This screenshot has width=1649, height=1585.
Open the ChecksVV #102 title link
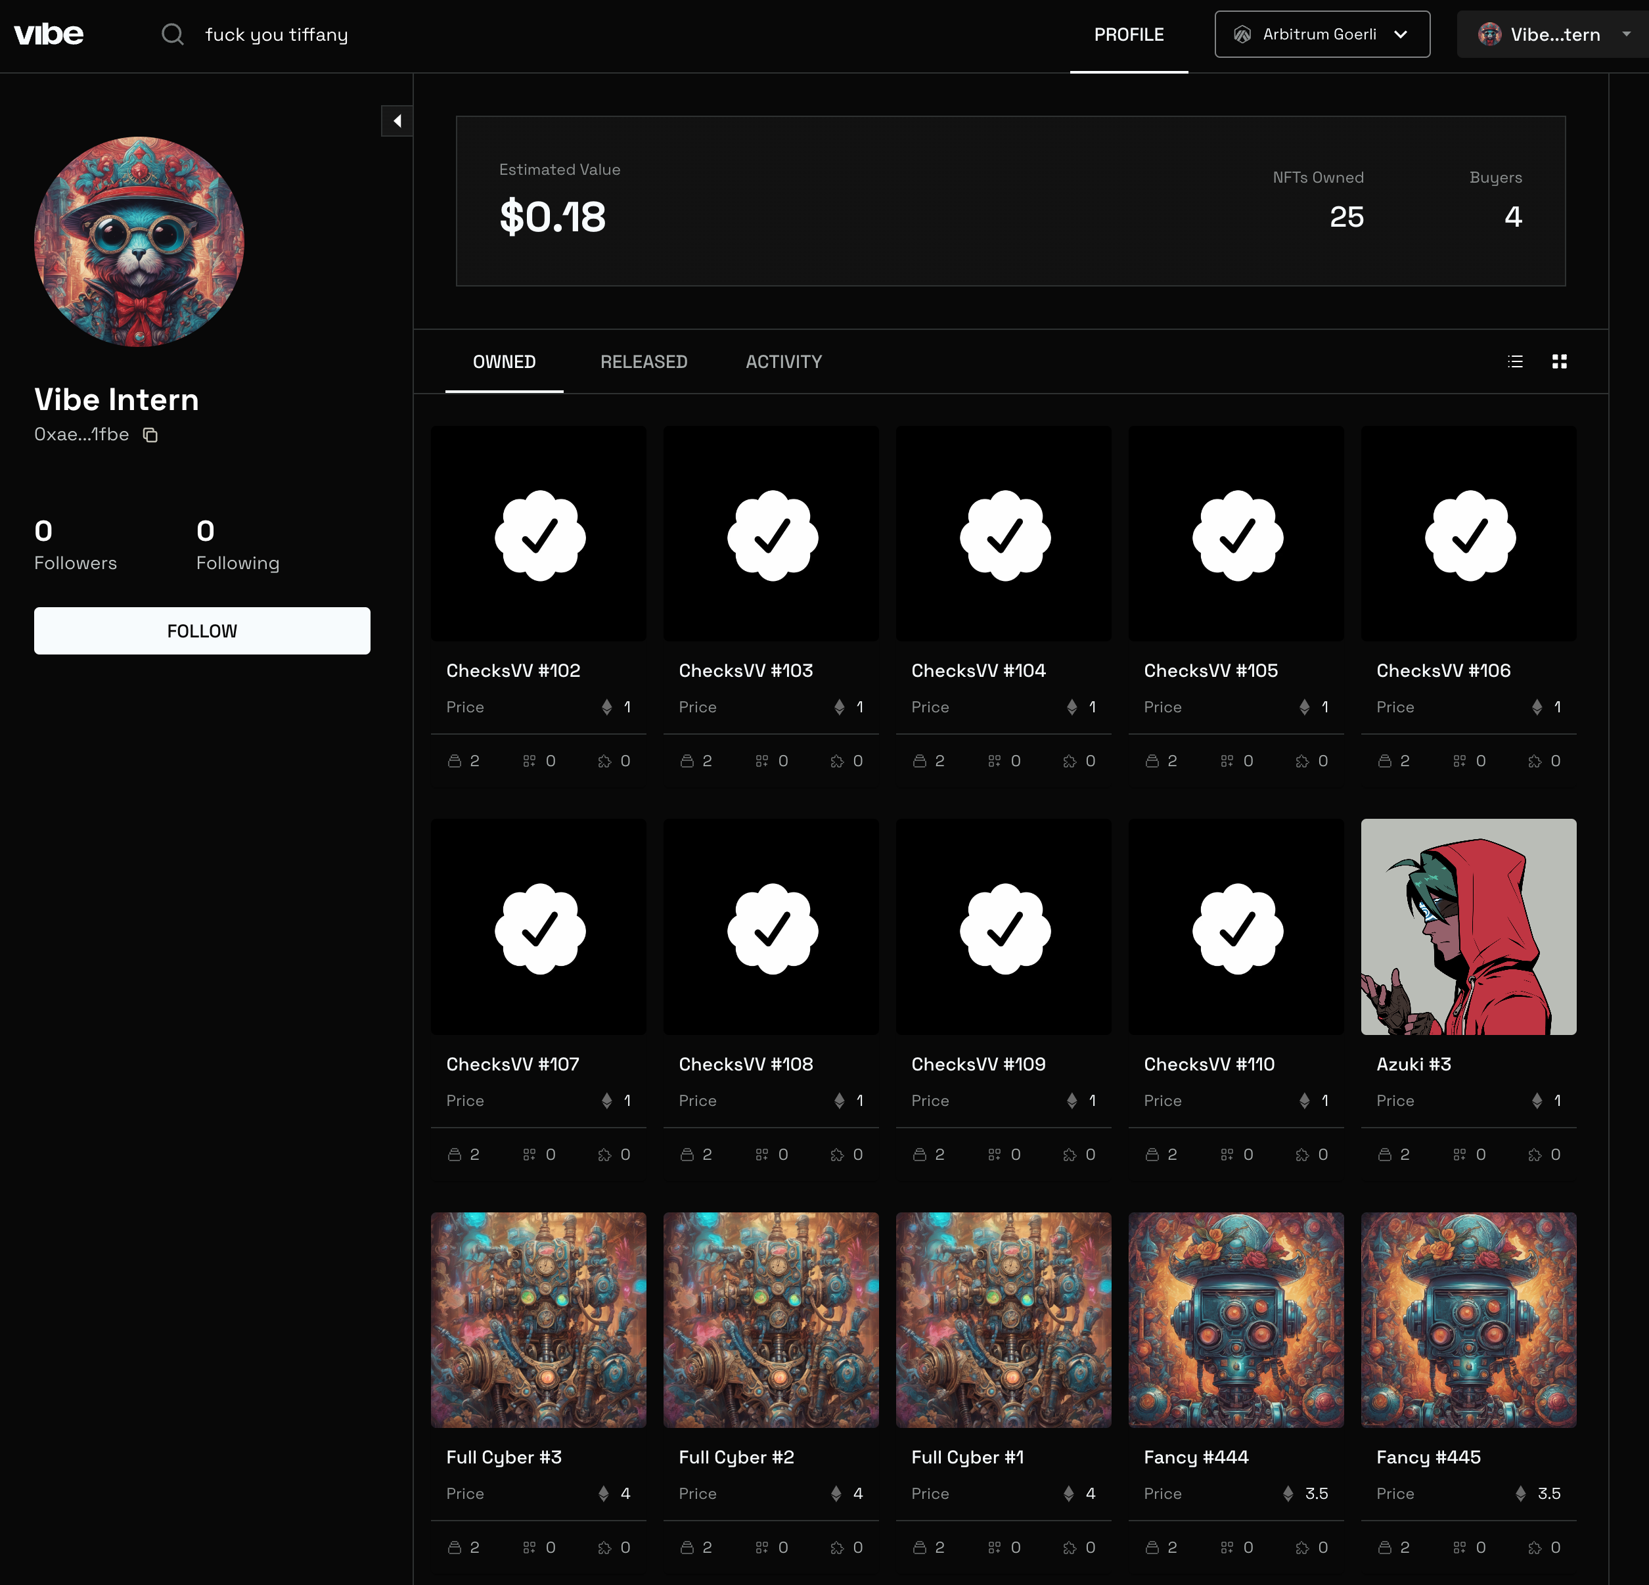(x=513, y=671)
